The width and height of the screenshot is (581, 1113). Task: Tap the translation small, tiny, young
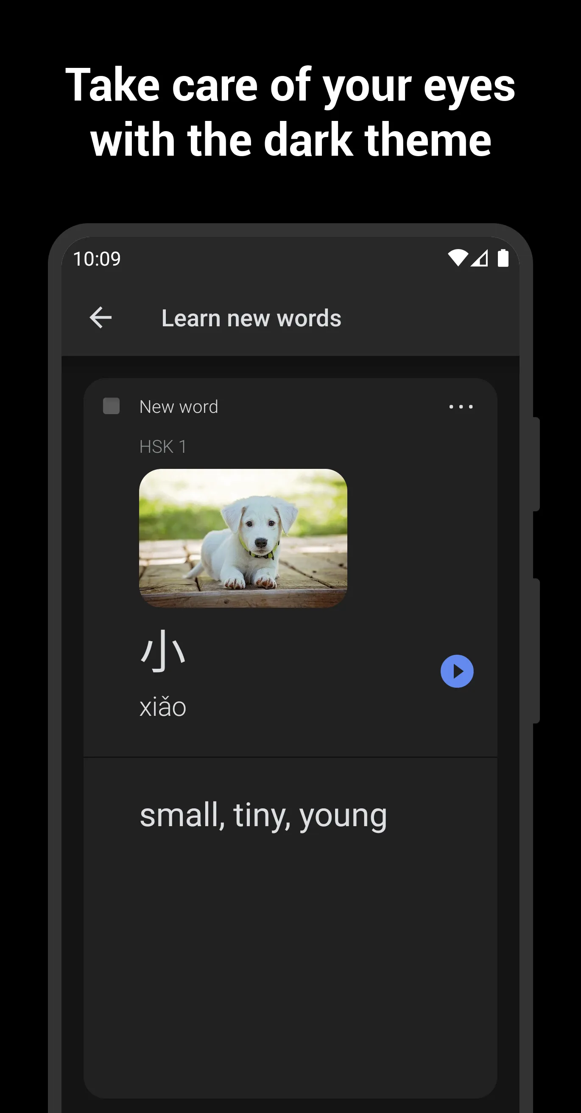pos(263,815)
